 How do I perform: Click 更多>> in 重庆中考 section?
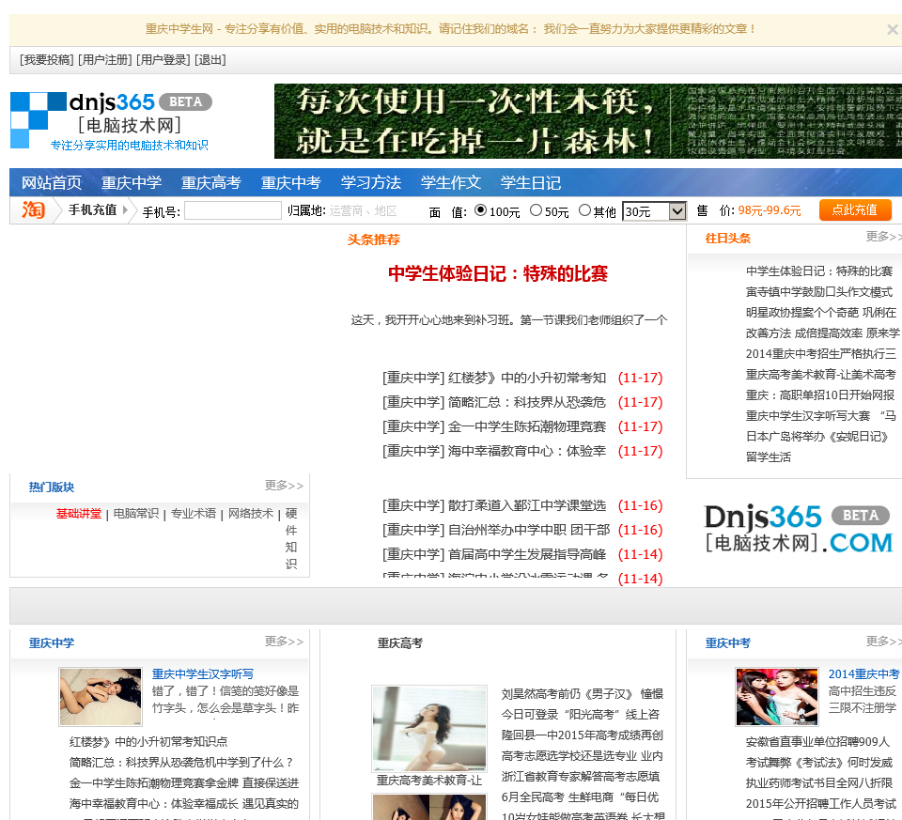[x=883, y=642]
